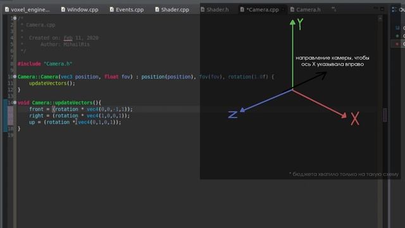Click the front = rotation code line

coord(81,109)
